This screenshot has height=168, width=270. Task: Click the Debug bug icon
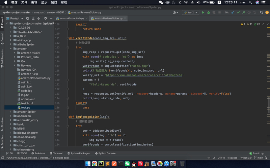(x=209, y=12)
